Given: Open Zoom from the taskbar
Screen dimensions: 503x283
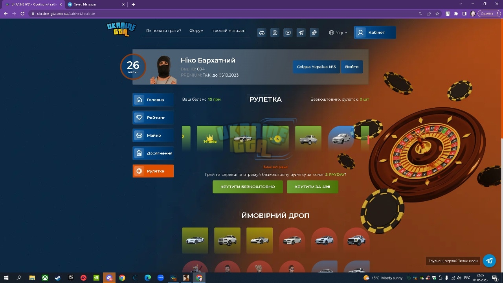Looking at the screenshot, I should (x=160, y=278).
